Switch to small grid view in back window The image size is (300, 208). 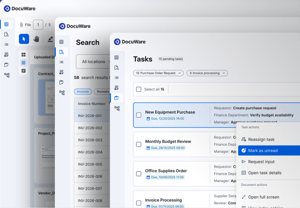[x=23, y=62]
